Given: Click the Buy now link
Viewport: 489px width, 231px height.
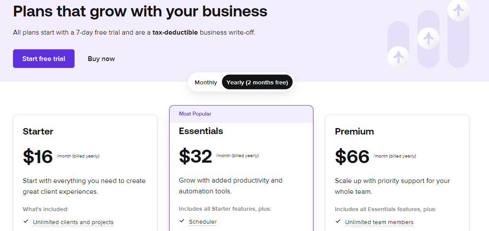Looking at the screenshot, I should coord(101,58).
